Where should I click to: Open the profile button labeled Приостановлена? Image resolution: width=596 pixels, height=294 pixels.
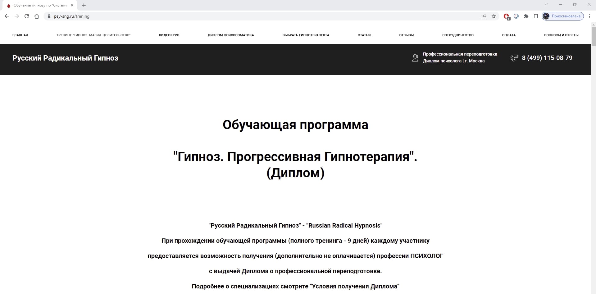[563, 16]
